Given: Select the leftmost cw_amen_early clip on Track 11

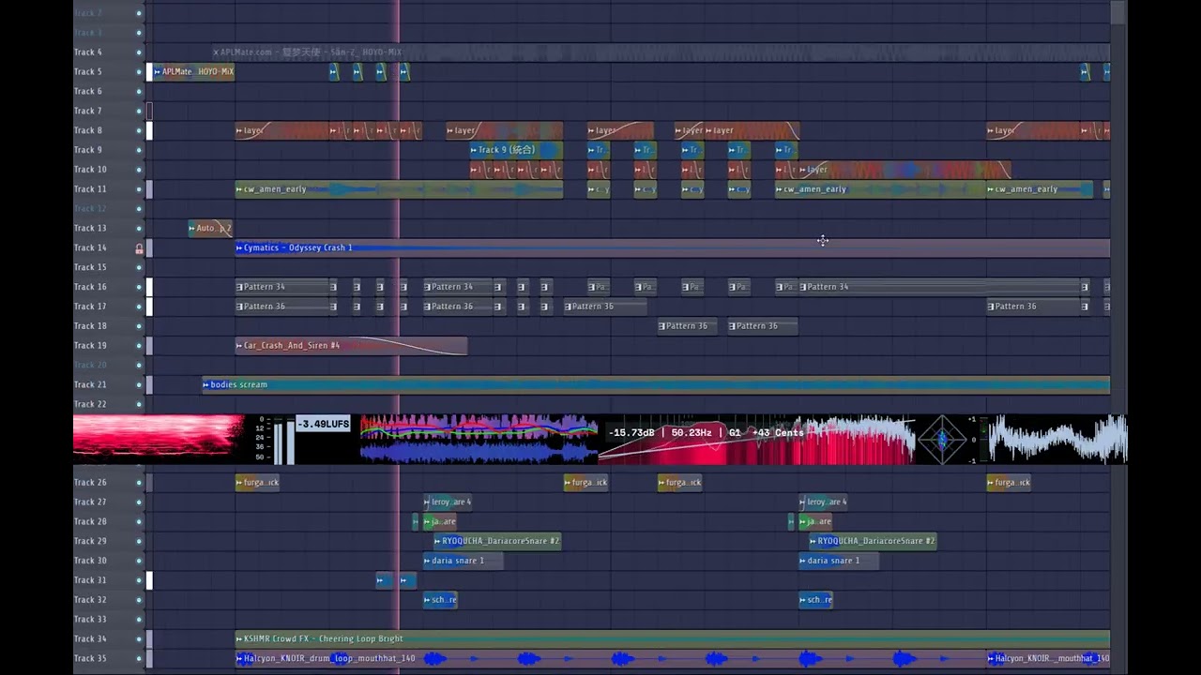Looking at the screenshot, I should click(399, 189).
